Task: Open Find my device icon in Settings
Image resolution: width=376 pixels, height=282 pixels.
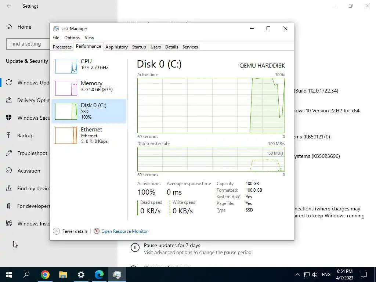Action: click(x=9, y=188)
